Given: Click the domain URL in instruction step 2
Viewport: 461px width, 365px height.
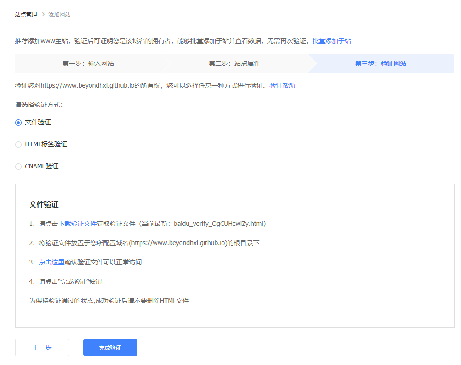Looking at the screenshot, I should [x=179, y=243].
